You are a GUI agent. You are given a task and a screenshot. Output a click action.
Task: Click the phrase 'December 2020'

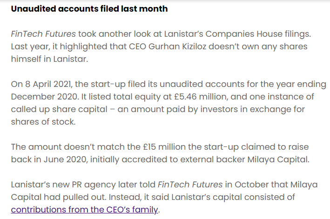[x=44, y=97]
